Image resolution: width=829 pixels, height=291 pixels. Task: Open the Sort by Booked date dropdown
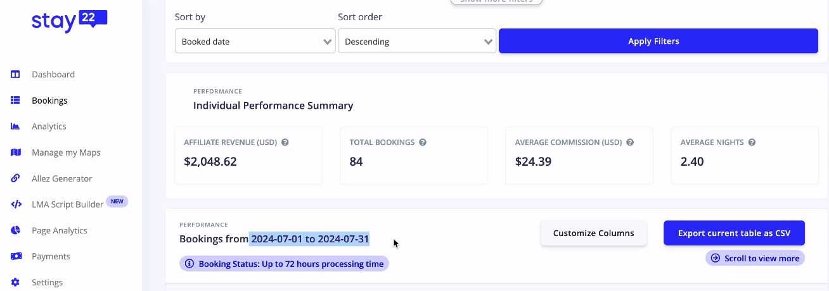pyautogui.click(x=255, y=42)
